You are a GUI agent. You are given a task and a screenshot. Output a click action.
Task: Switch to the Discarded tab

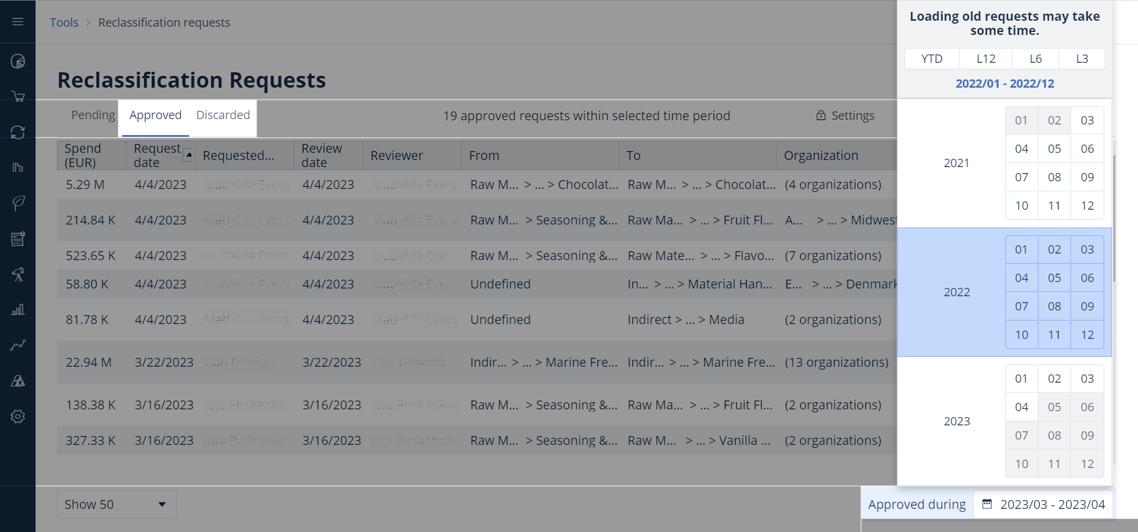tap(223, 115)
